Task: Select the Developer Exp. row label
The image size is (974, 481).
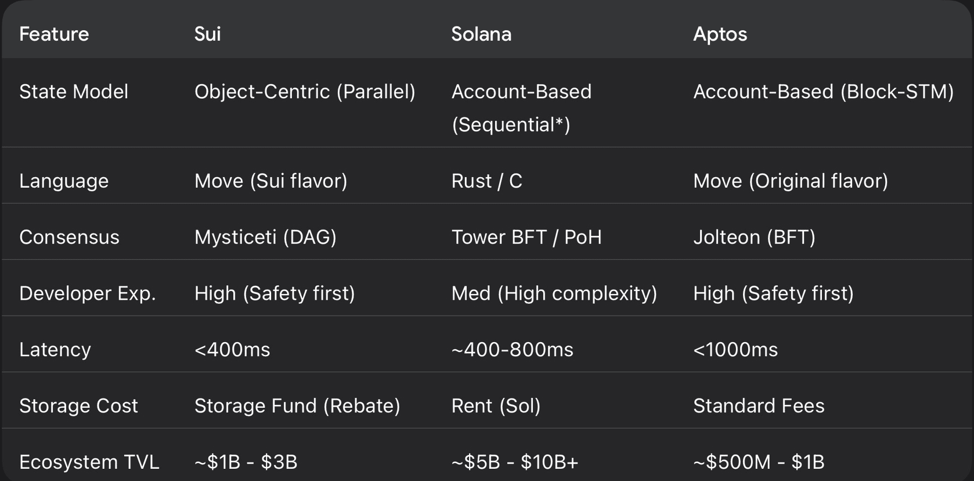Action: pyautogui.click(x=88, y=293)
